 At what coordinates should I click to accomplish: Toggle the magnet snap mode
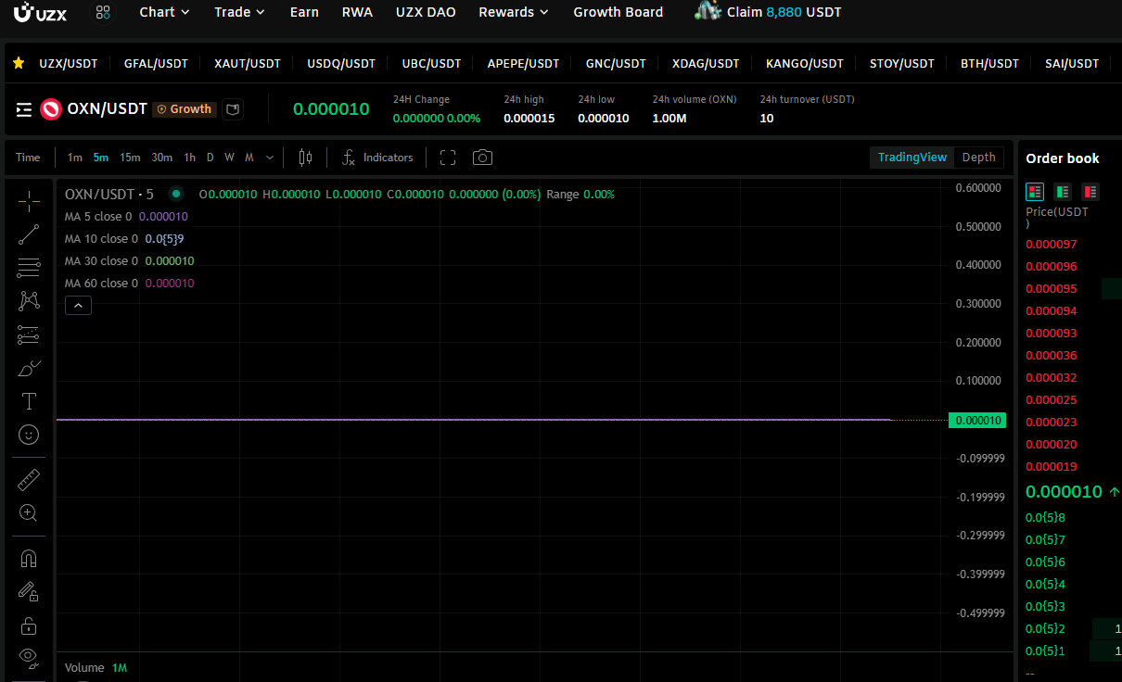pos(28,558)
